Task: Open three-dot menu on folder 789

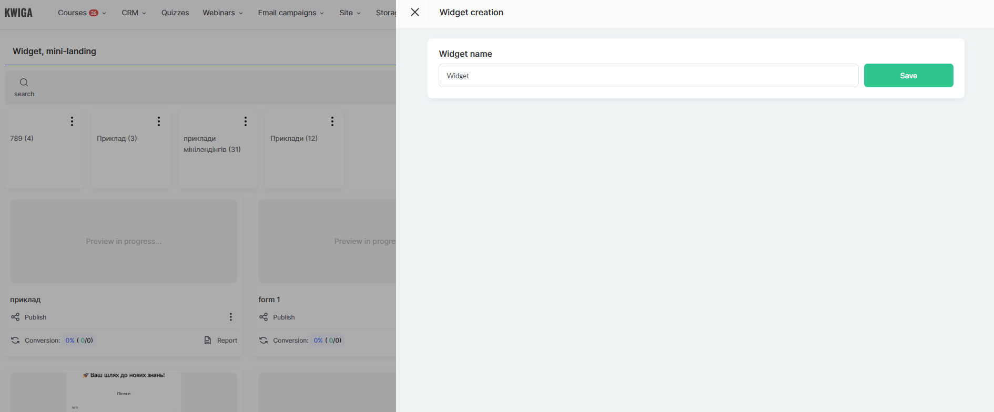Action: (x=72, y=121)
